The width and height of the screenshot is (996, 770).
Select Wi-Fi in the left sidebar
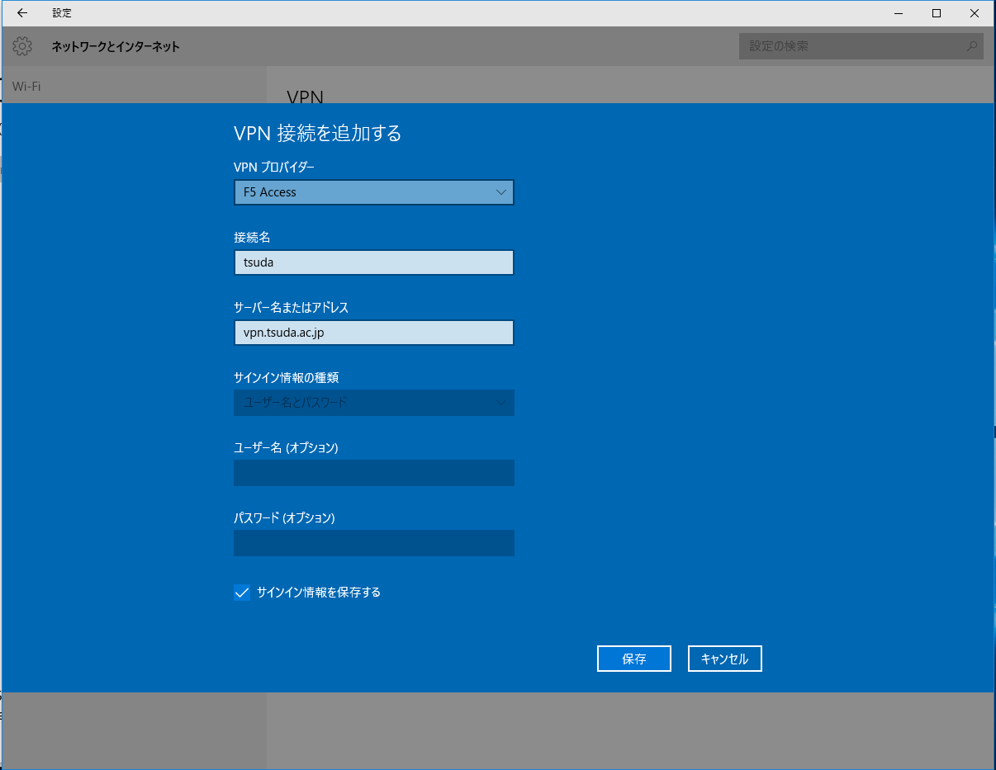26,86
